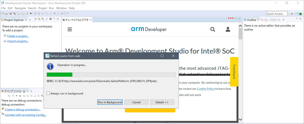Click the forward navigation arrow in toolbar
The image size is (304, 124).
click(x=58, y=14)
